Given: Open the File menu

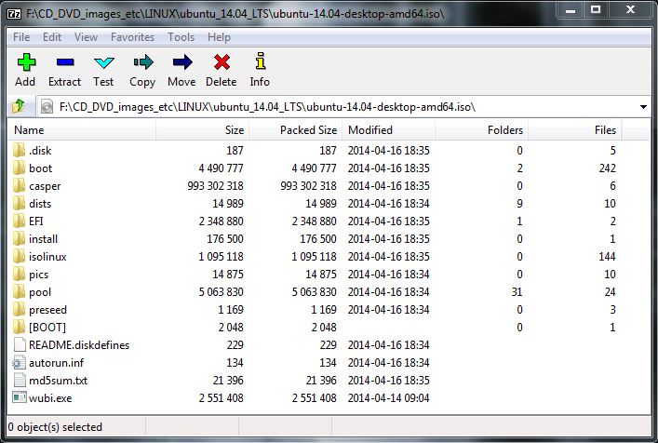Looking at the screenshot, I should [21, 37].
